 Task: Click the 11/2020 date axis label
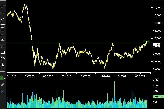tap(105, 76)
